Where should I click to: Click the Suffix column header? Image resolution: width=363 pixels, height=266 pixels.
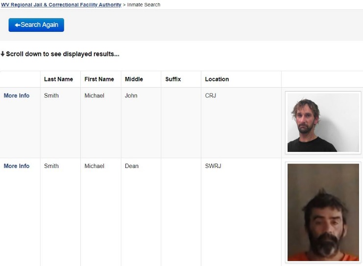pyautogui.click(x=173, y=79)
